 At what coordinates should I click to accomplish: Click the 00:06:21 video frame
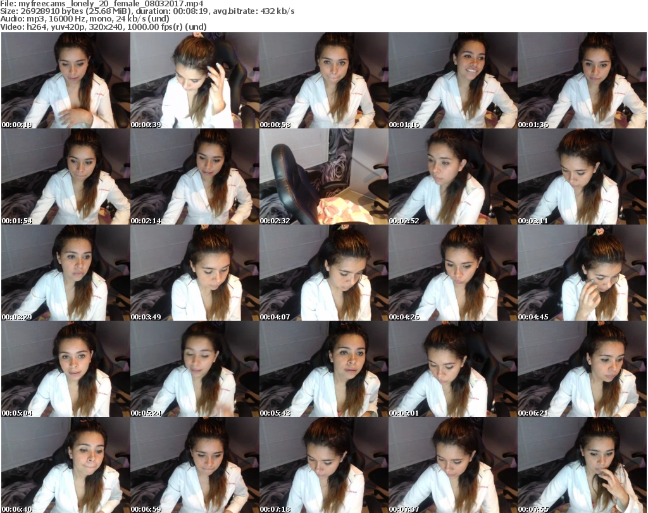(x=582, y=369)
